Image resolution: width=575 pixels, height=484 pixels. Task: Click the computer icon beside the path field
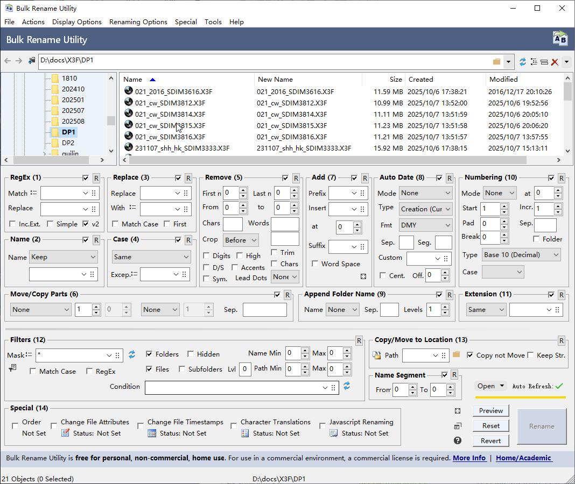pyautogui.click(x=32, y=60)
